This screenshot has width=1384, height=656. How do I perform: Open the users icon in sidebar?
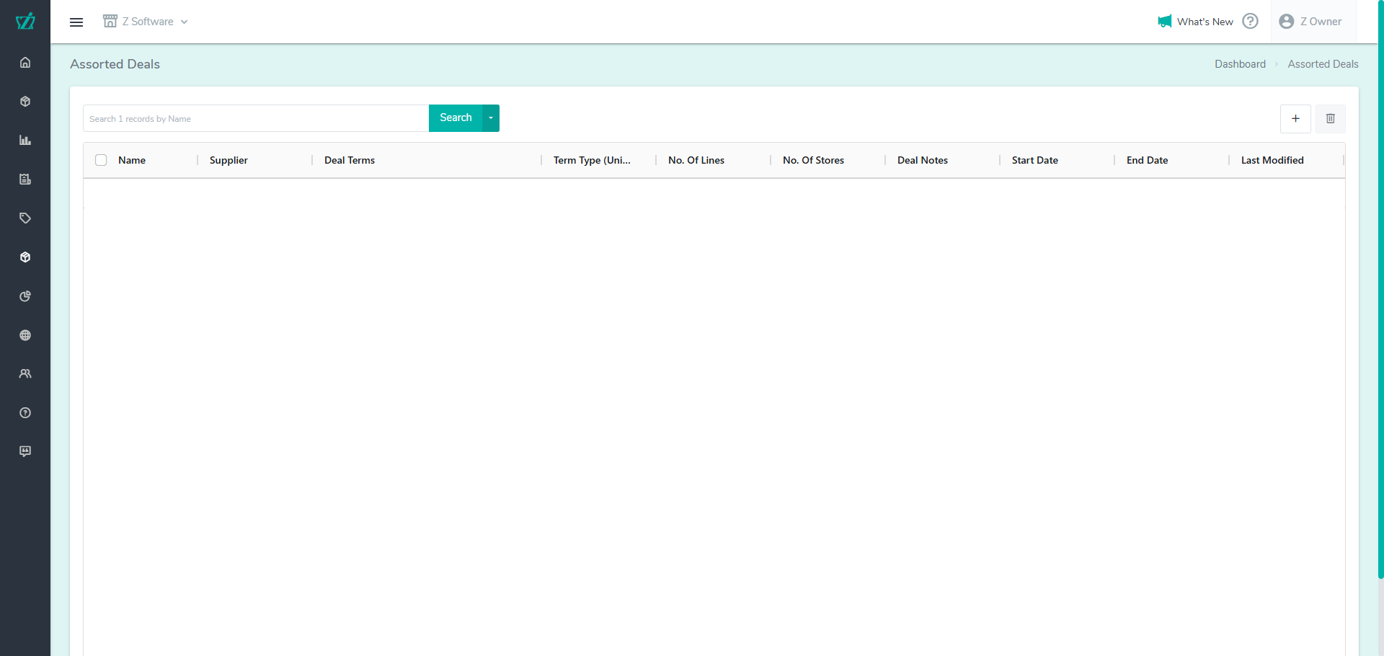(25, 374)
